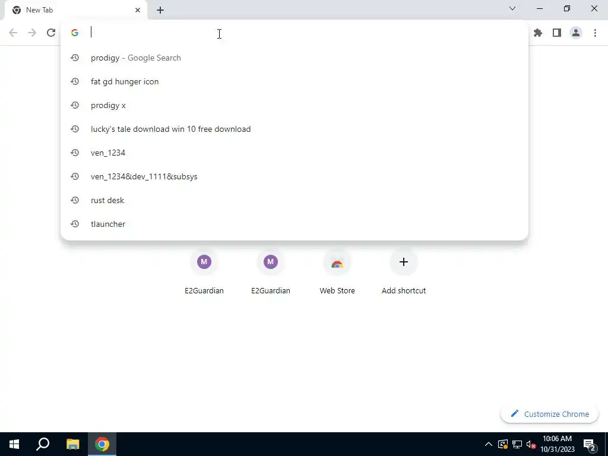Choose suggestion "ven_1234"
Image resolution: width=608 pixels, height=456 pixels.
[x=294, y=153]
